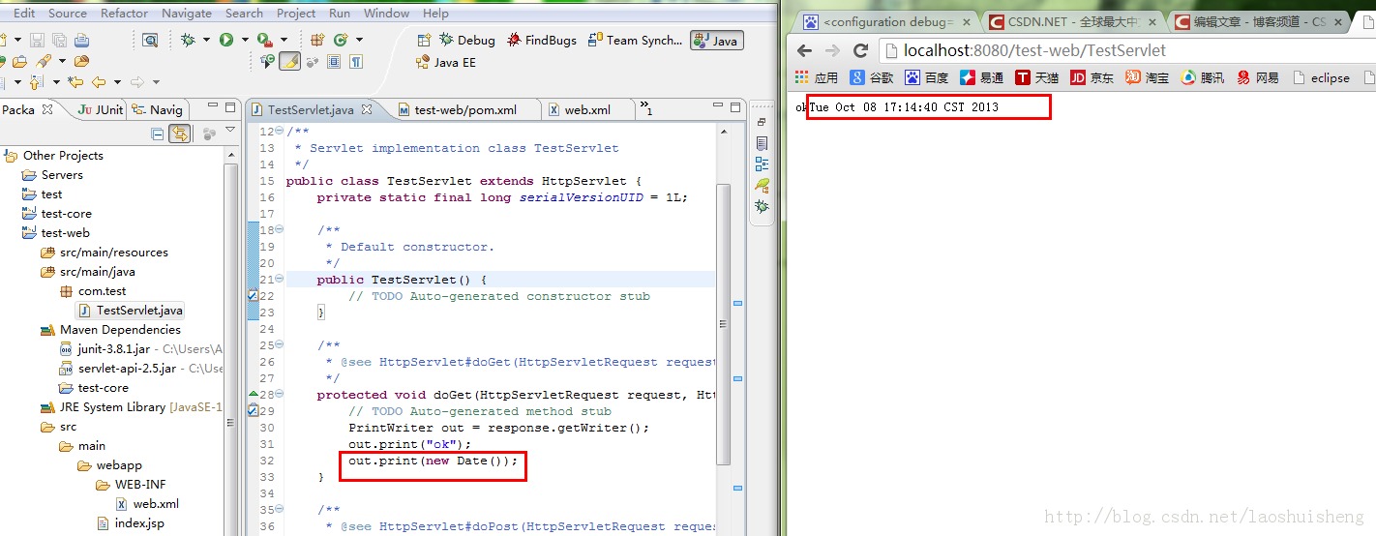Click the Open Perspective icon
Image resolution: width=1376 pixels, height=536 pixels.
tap(424, 40)
